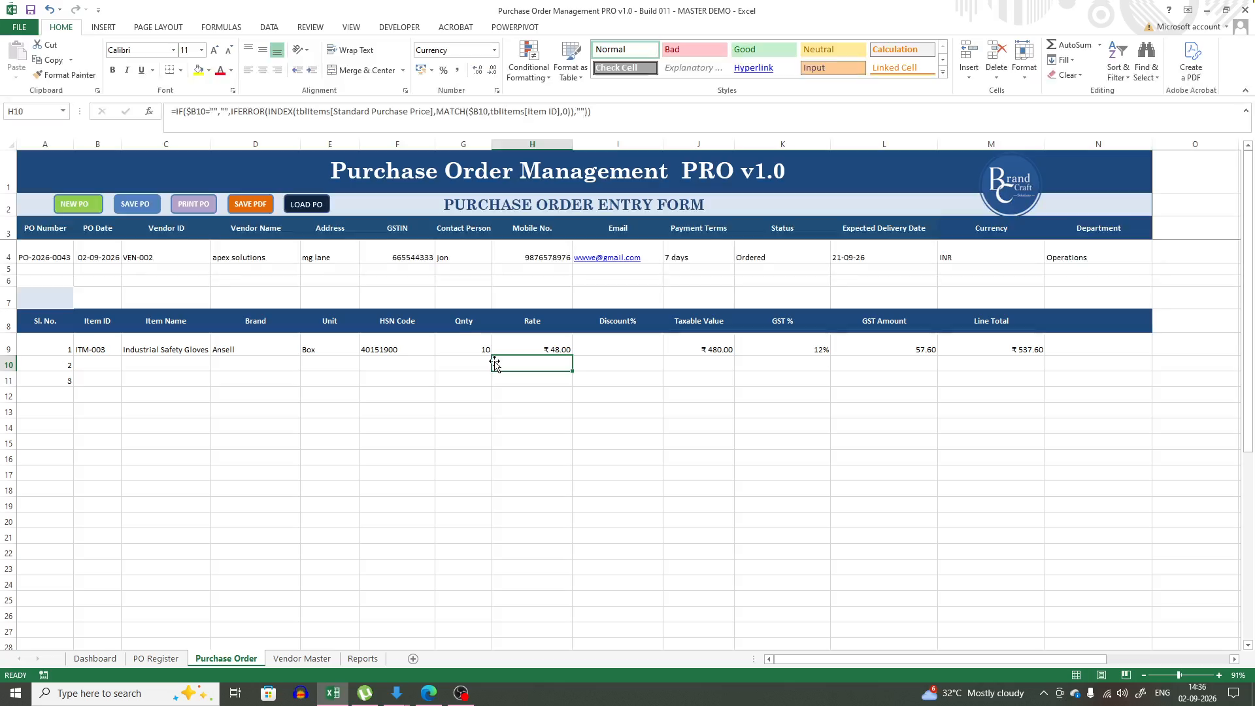
Task: Open the Currency number format dropdown
Action: pos(494,50)
